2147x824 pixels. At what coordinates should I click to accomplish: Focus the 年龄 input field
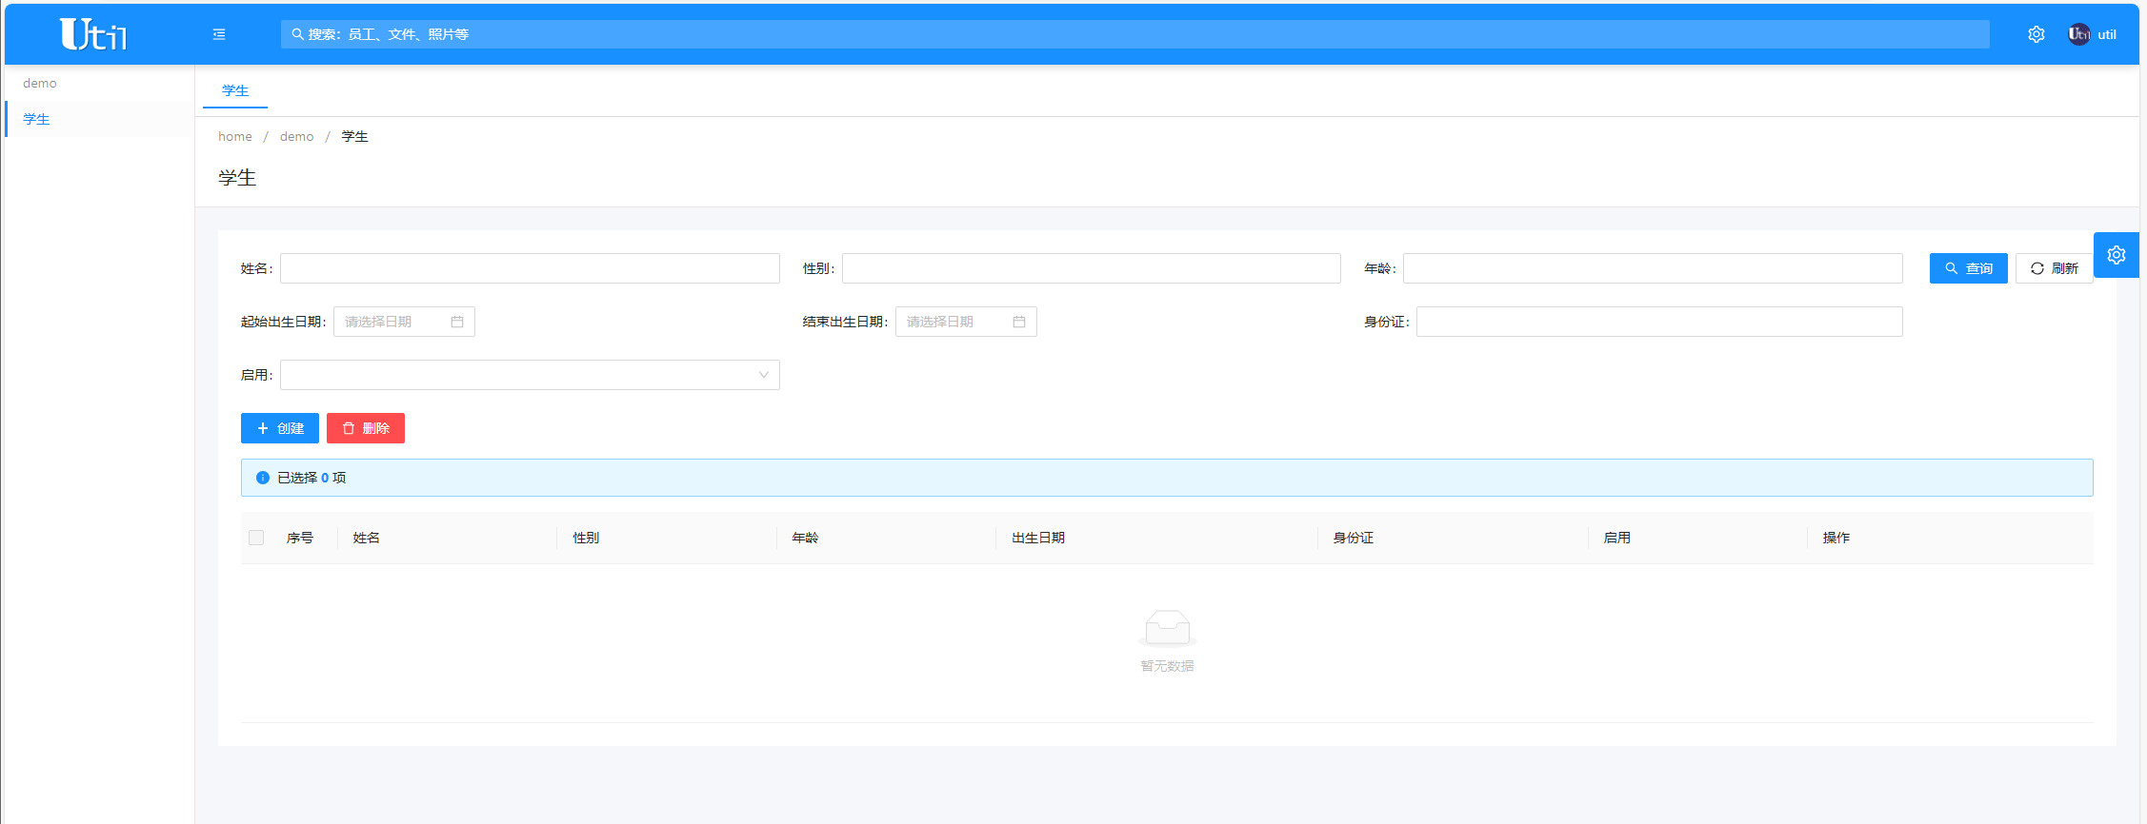[x=1653, y=268]
